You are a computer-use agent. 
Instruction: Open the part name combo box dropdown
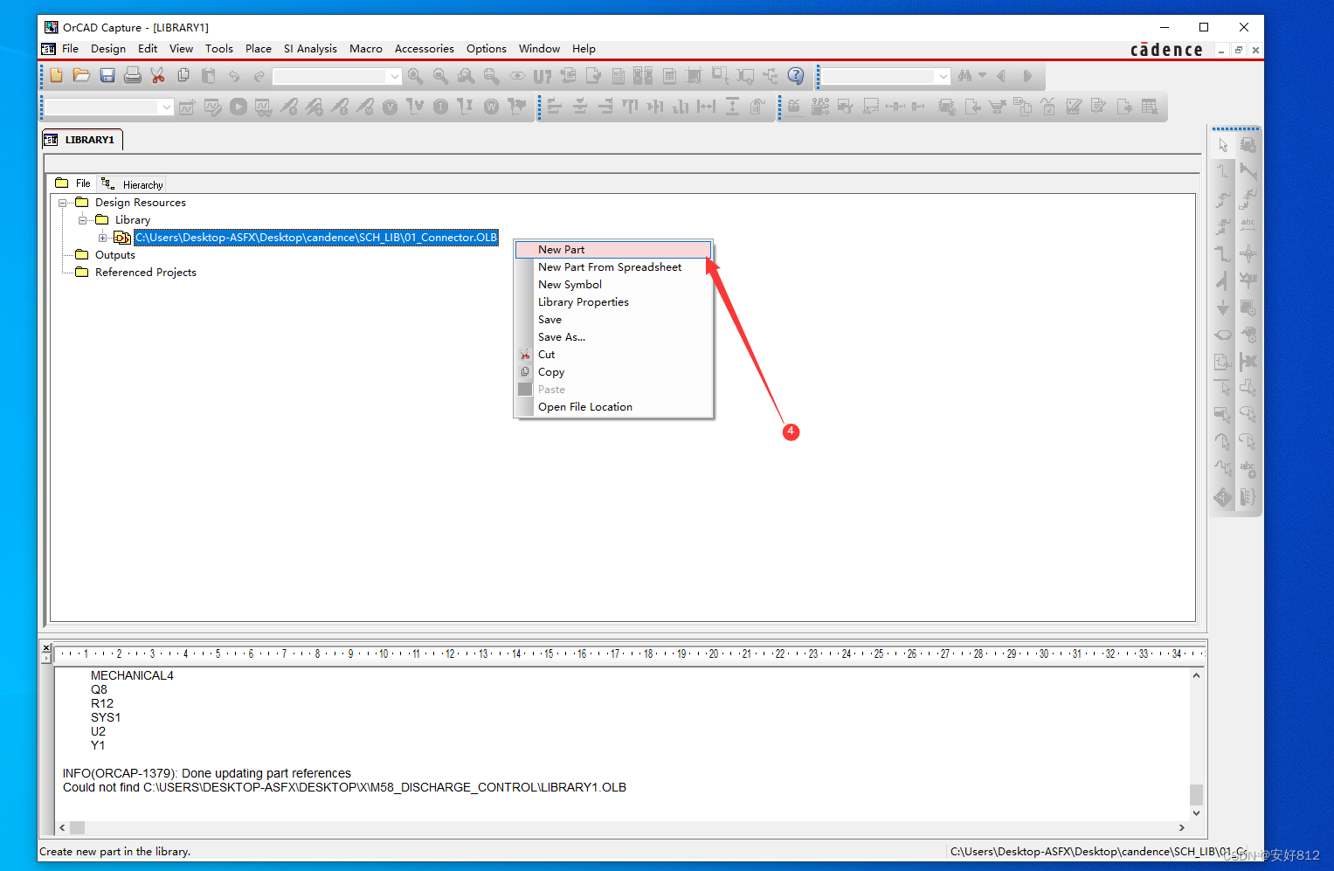coord(395,77)
